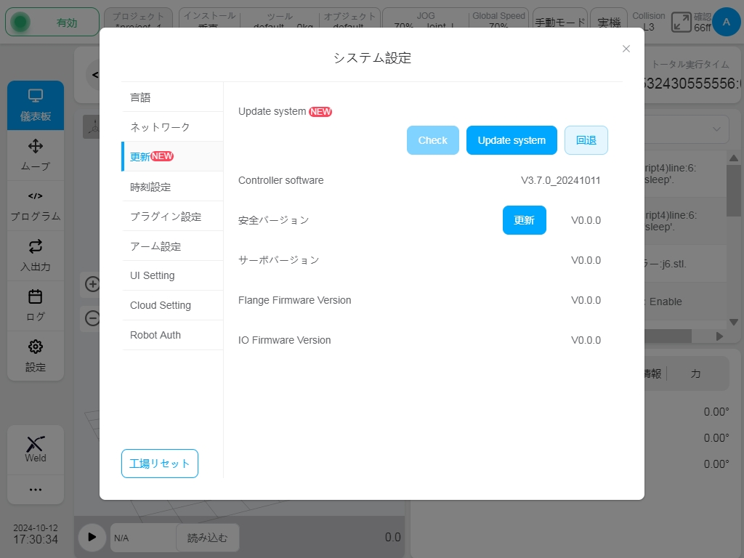Open the Weld tool
The width and height of the screenshot is (744, 558).
pos(36,449)
